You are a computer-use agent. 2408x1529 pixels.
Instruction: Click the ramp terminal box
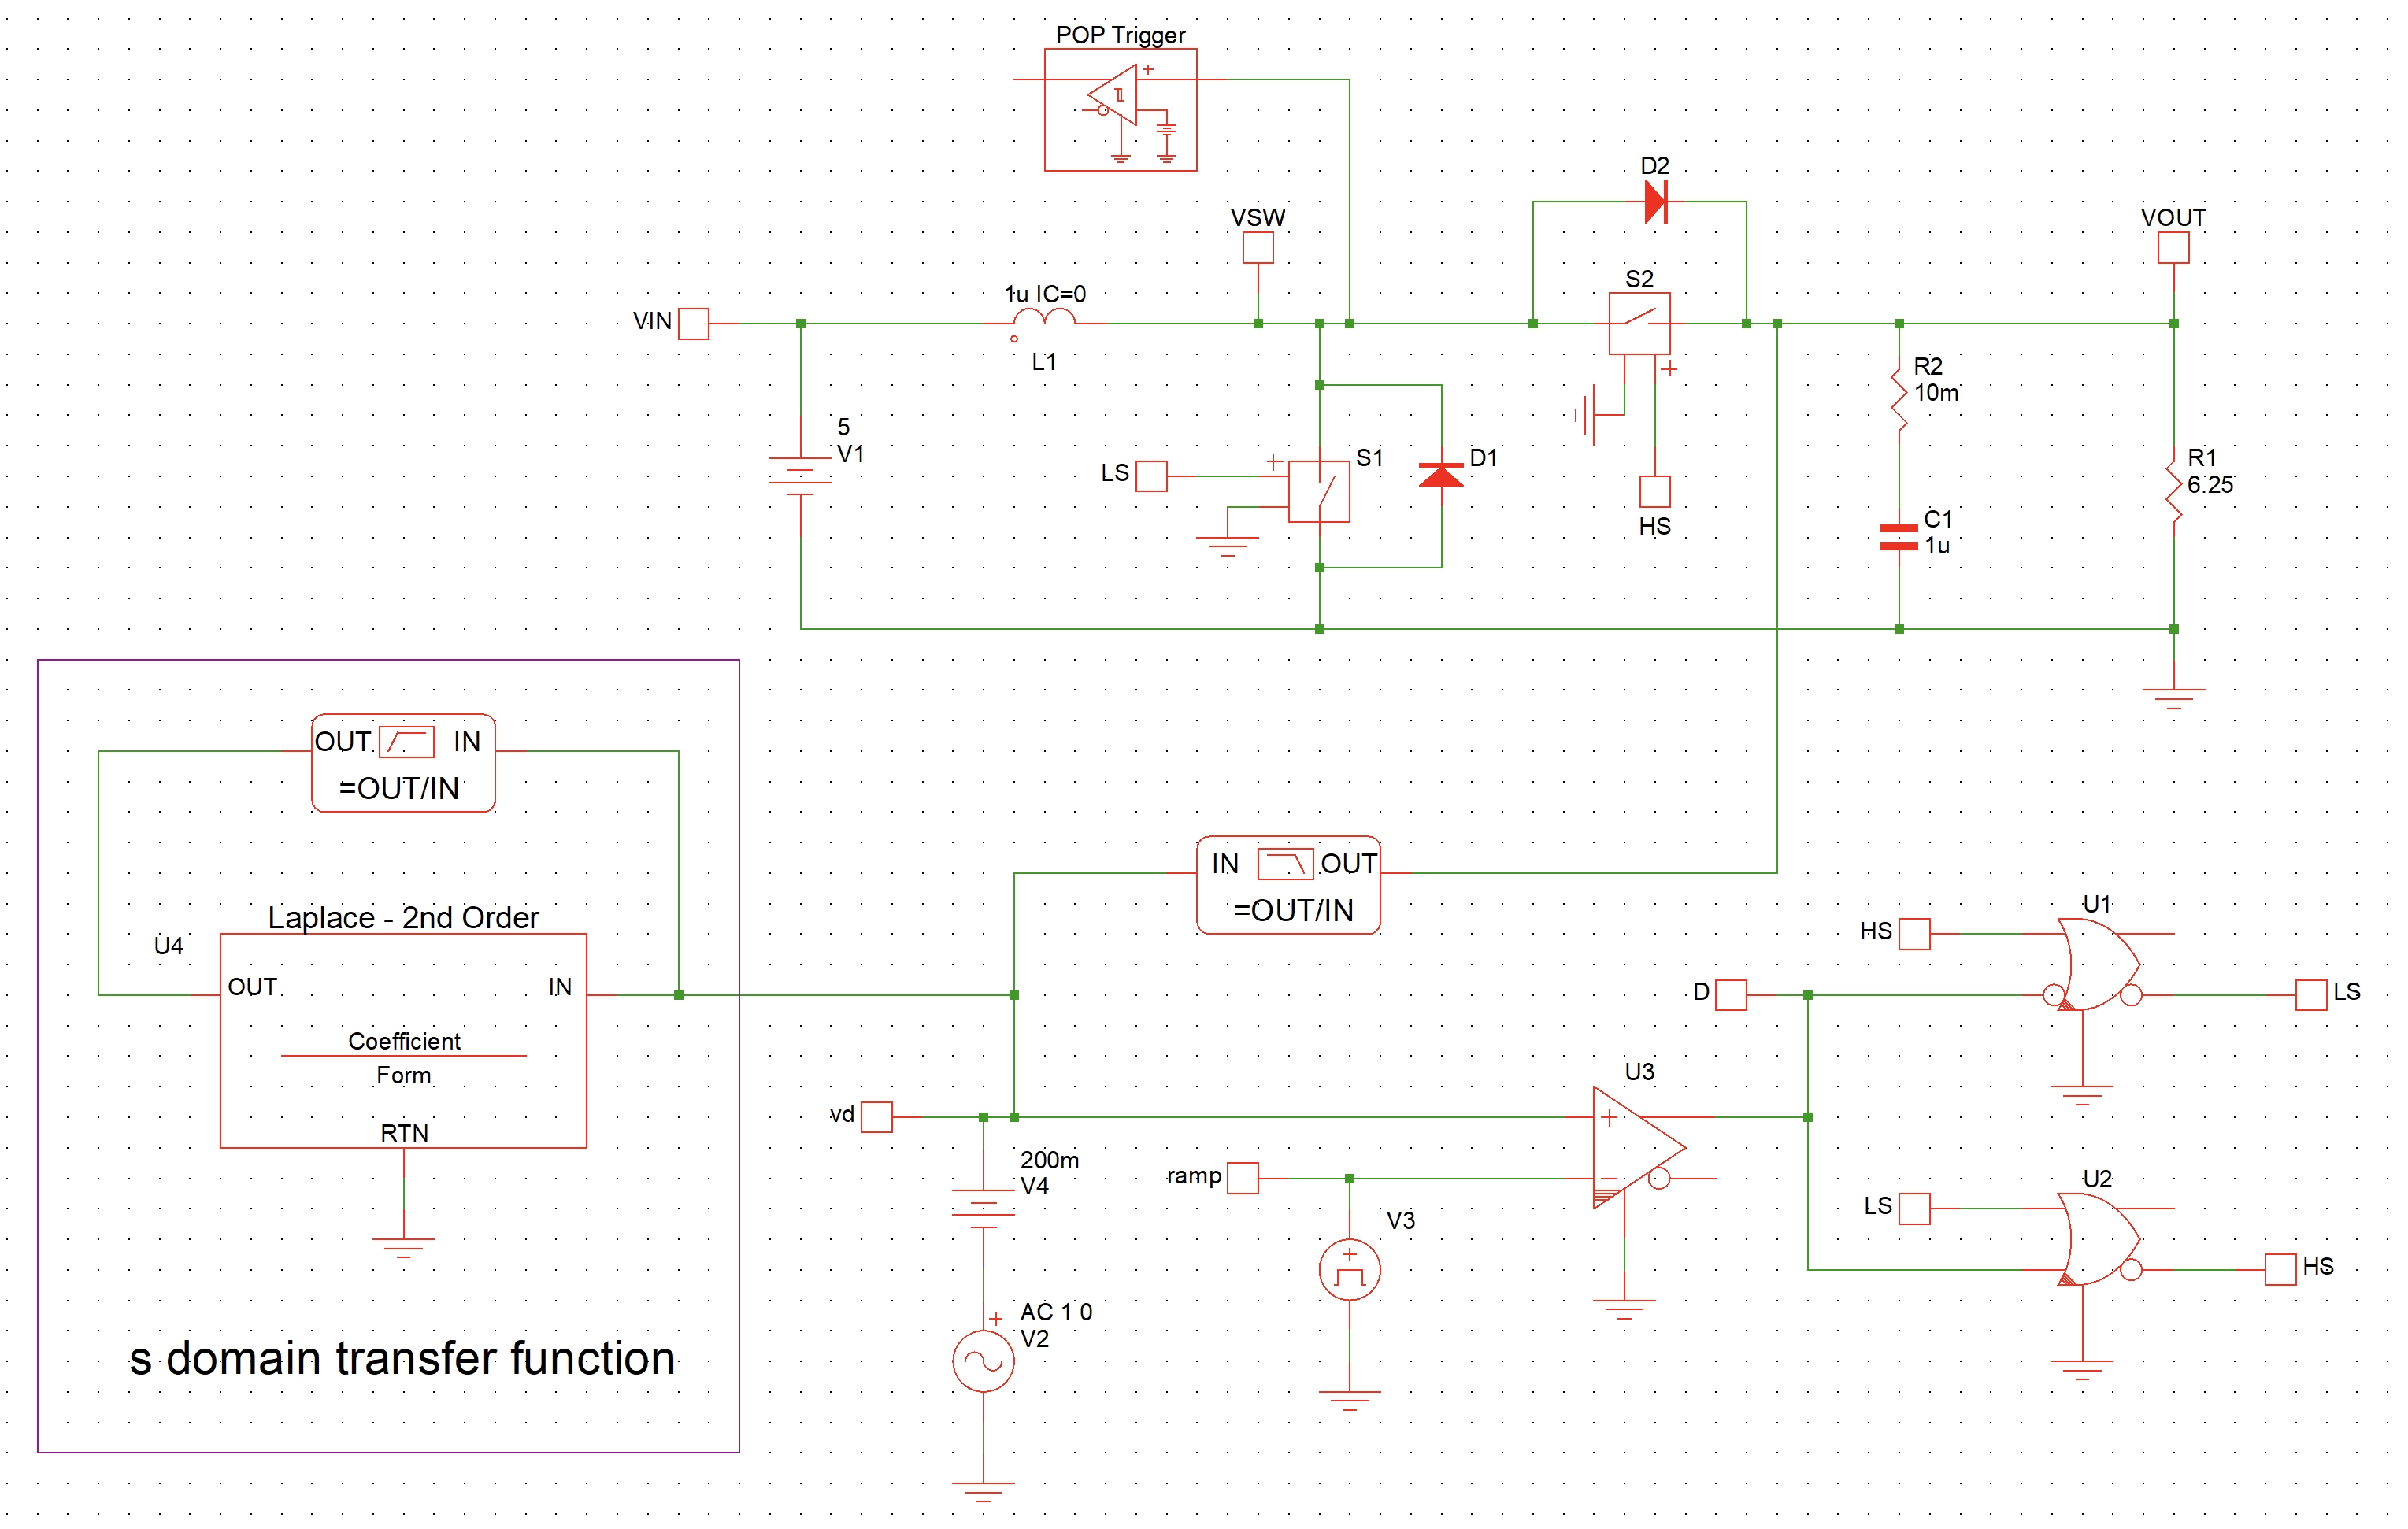pos(1242,1177)
